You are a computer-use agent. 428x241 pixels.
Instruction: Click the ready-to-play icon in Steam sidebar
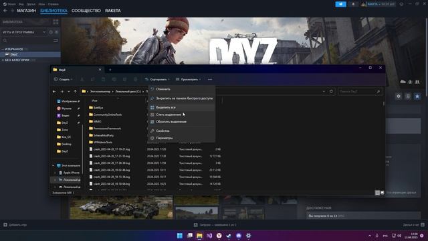tap(56, 32)
